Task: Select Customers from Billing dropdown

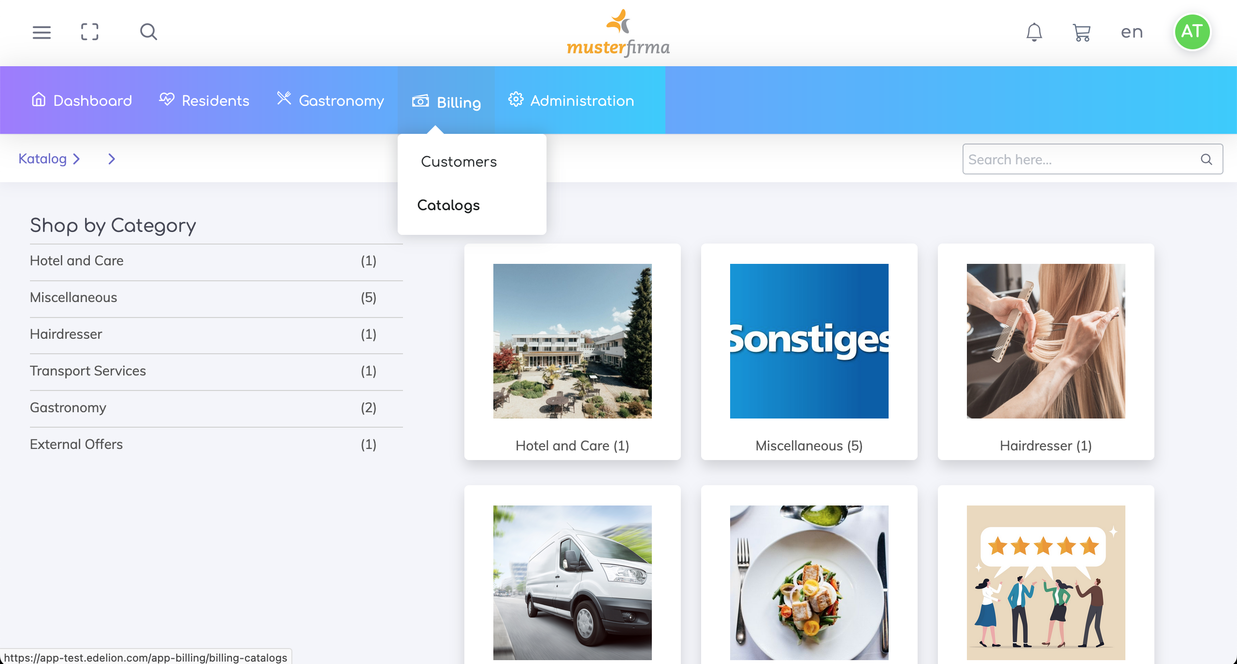Action: pos(459,162)
